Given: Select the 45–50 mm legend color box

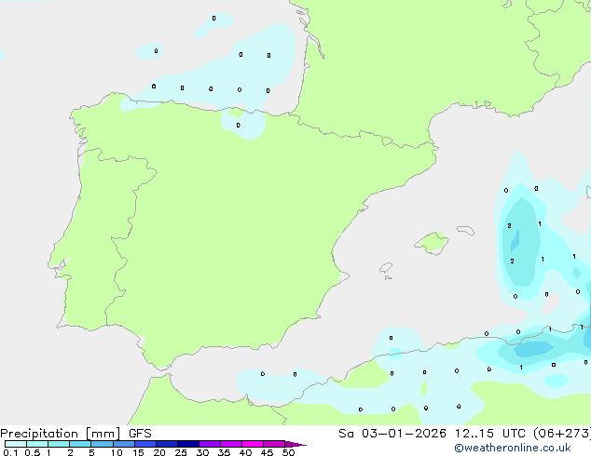Looking at the screenshot, I should point(274,444).
